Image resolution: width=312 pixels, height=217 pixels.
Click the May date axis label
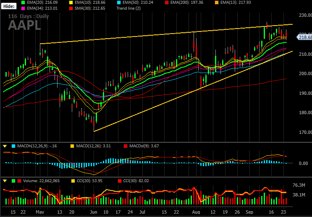pos(40,212)
